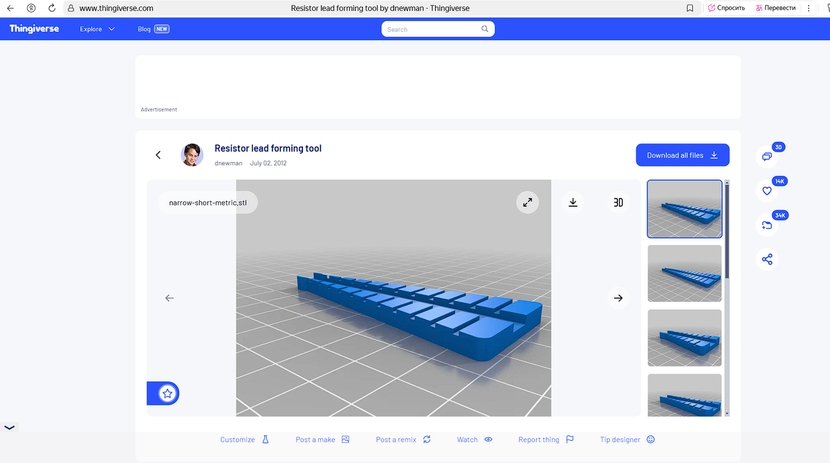Click the Report thing link
830x463 pixels.
[x=546, y=439]
